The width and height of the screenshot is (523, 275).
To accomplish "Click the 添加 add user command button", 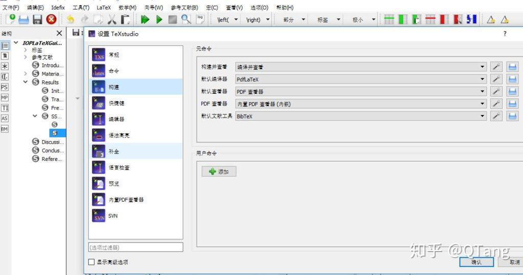I will [x=219, y=171].
